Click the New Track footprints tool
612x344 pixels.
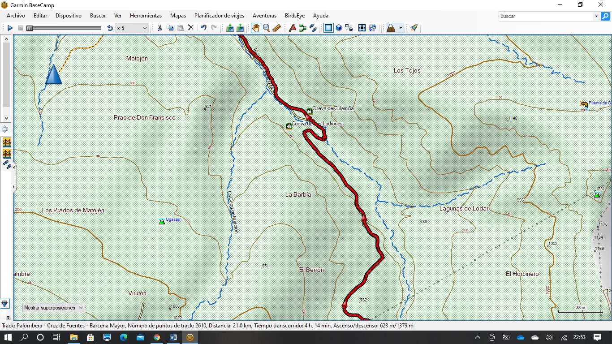pyautogui.click(x=313, y=28)
